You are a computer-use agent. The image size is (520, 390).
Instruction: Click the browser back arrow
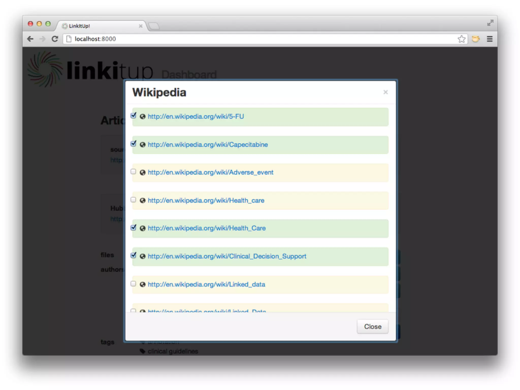tap(30, 39)
